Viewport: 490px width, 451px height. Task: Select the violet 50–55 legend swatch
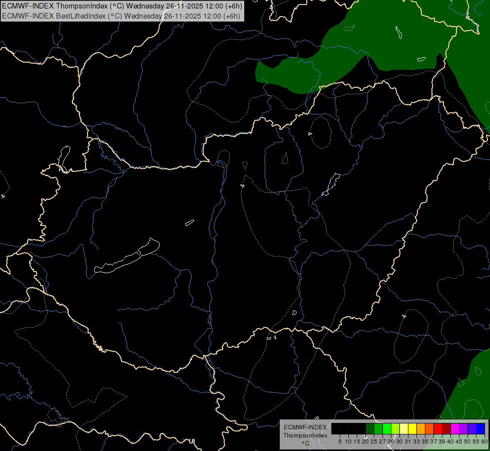point(472,428)
